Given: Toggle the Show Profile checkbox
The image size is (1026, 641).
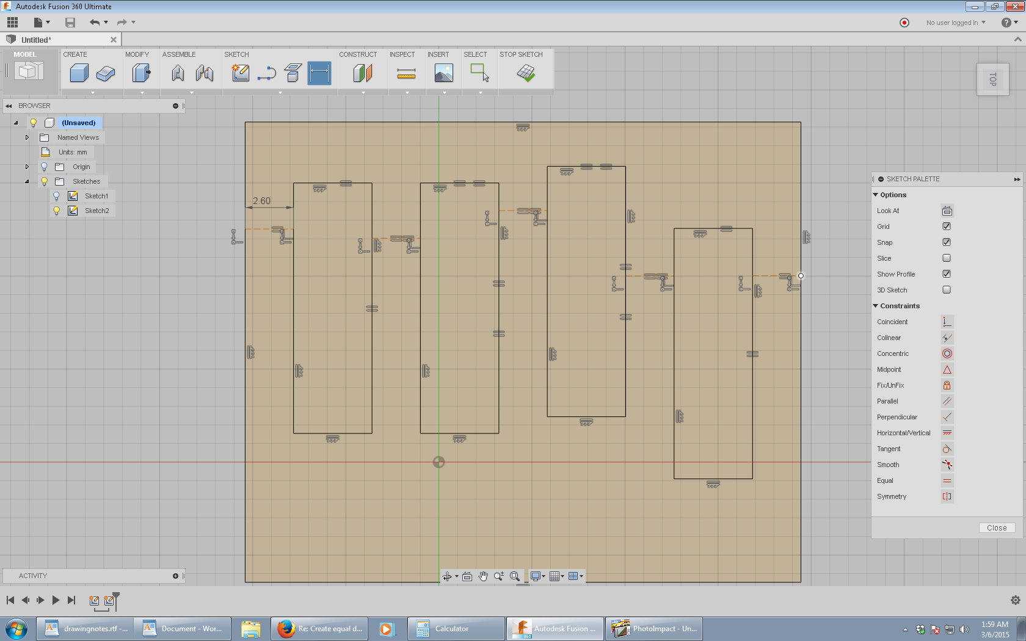Looking at the screenshot, I should [947, 274].
